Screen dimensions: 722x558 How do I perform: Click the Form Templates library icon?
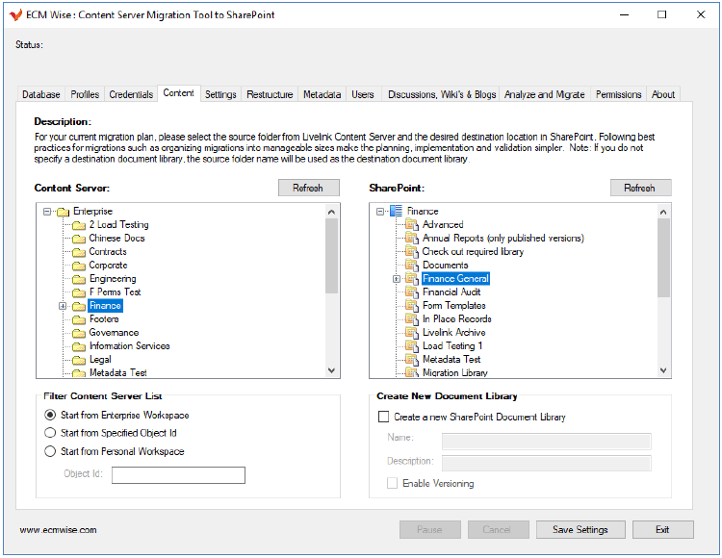coord(412,306)
